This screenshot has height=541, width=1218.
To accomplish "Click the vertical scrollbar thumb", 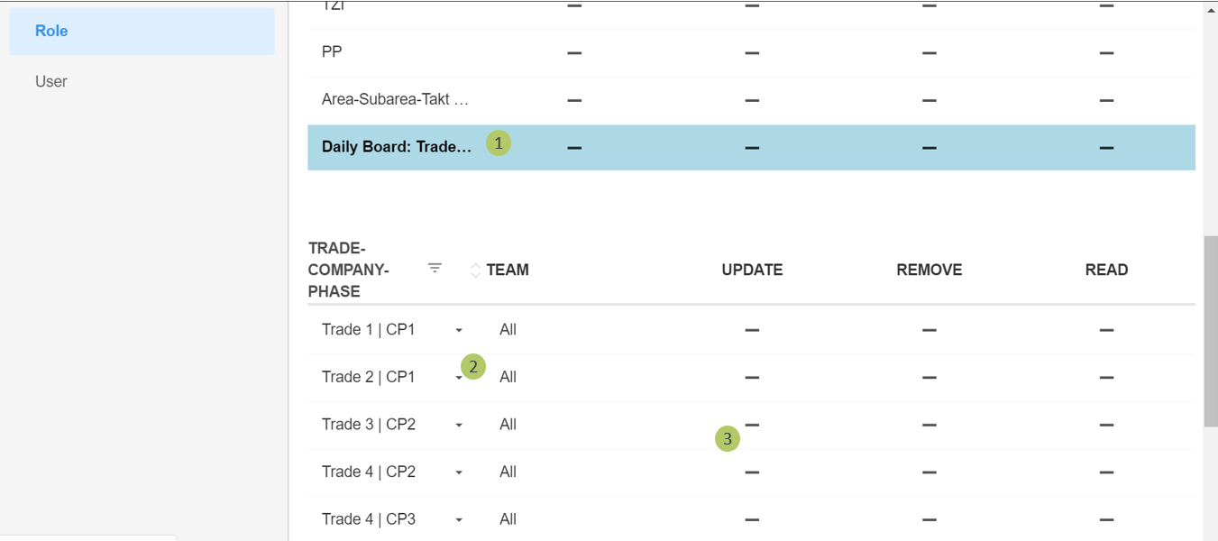I will pyautogui.click(x=1211, y=331).
